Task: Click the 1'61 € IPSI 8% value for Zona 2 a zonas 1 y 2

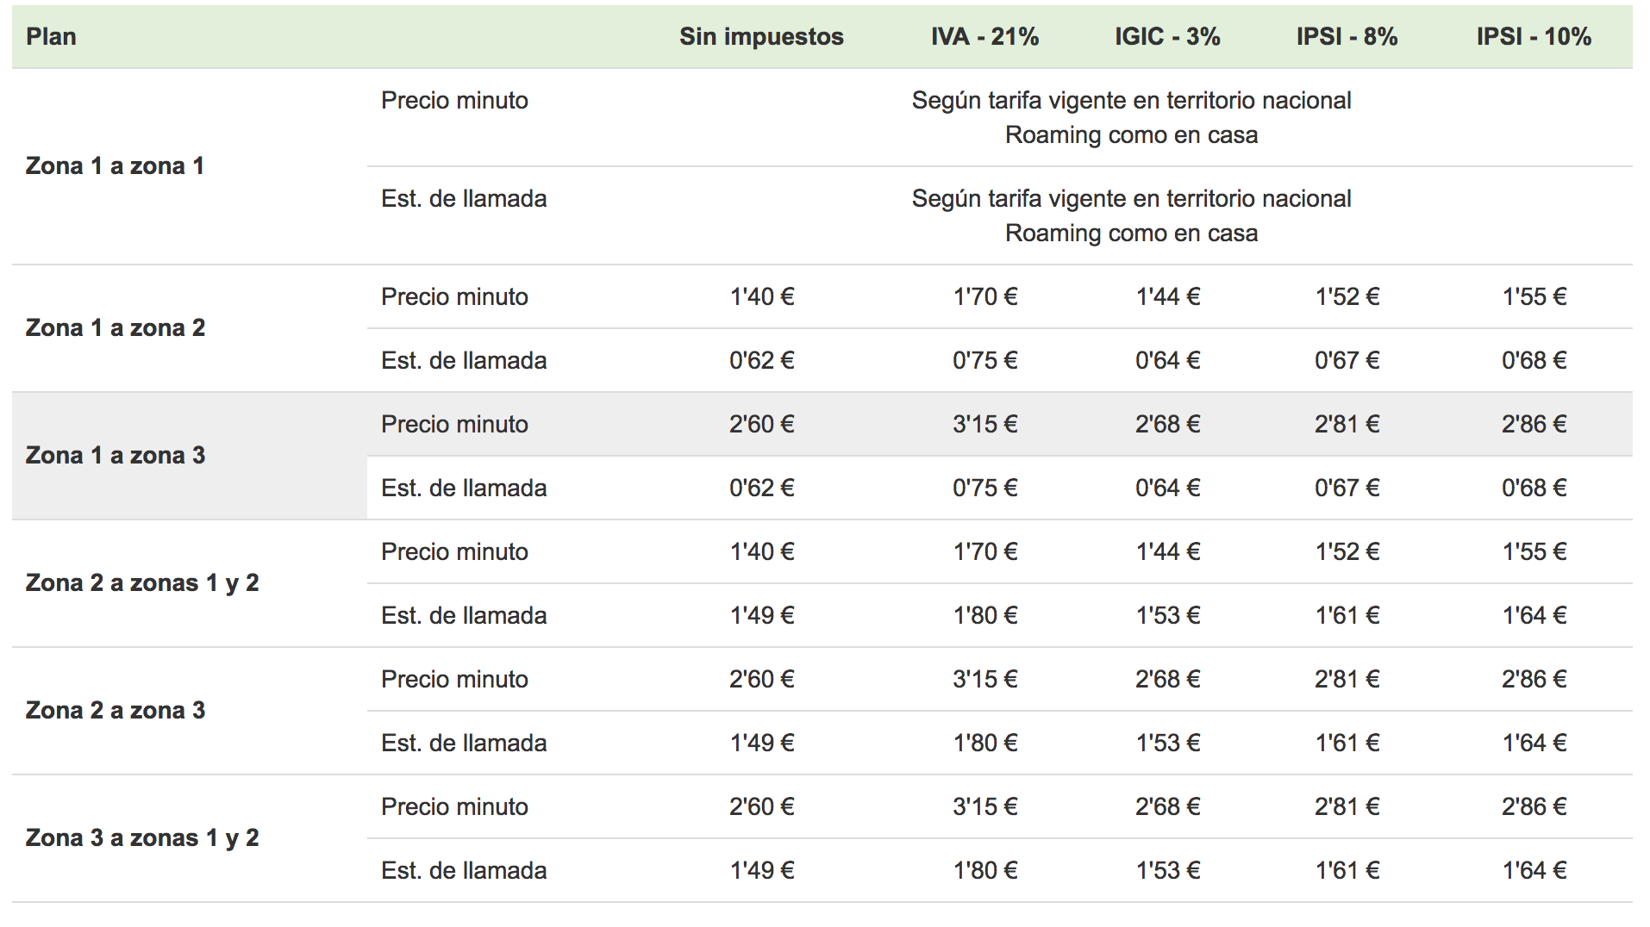Action: point(1347,616)
